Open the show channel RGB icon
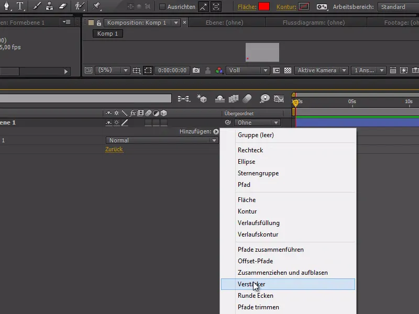 [219, 70]
